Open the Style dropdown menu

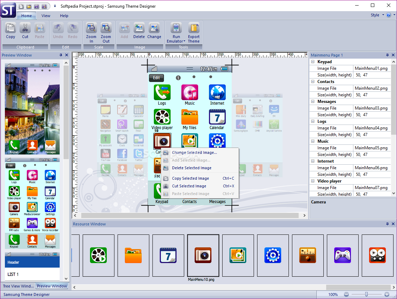pyautogui.click(x=377, y=15)
